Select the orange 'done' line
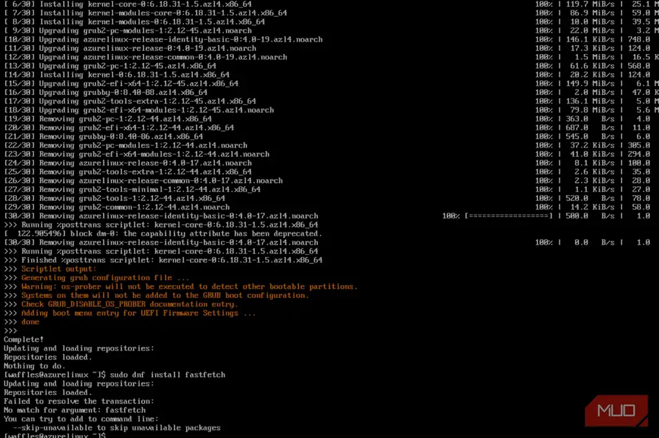 pyautogui.click(x=30, y=322)
